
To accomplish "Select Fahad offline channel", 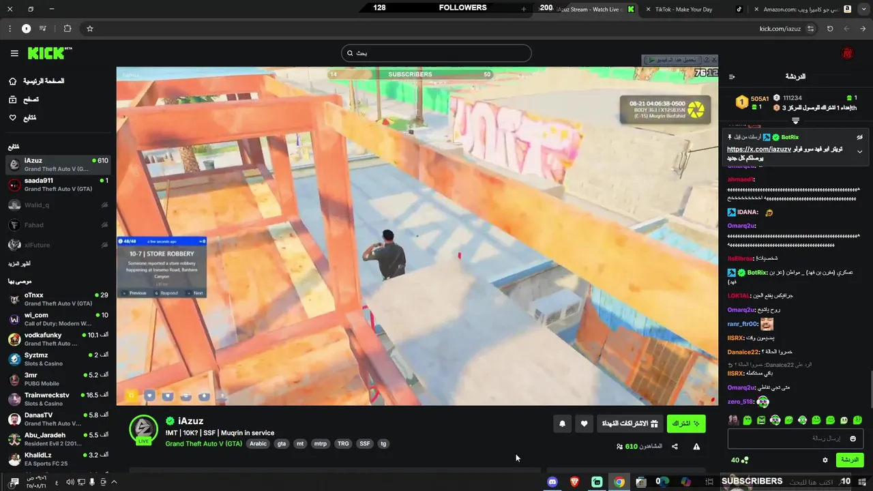I will (x=58, y=225).
